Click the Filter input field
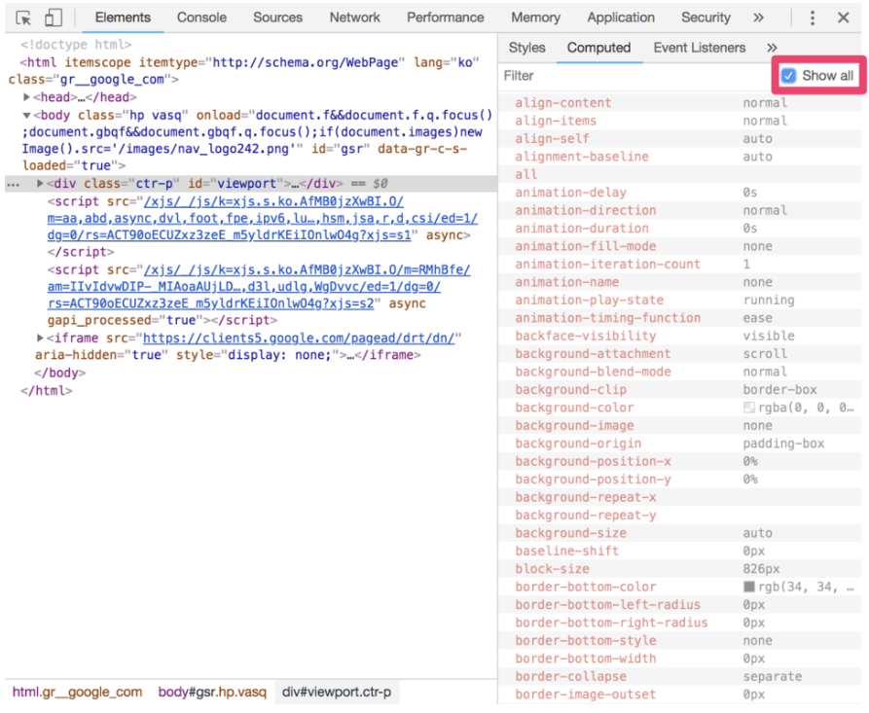Image resolution: width=869 pixels, height=713 pixels. point(634,76)
